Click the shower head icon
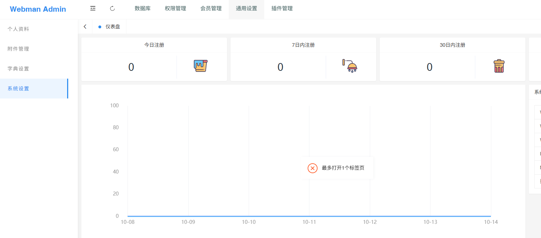This screenshot has width=541, height=238. 350,66
